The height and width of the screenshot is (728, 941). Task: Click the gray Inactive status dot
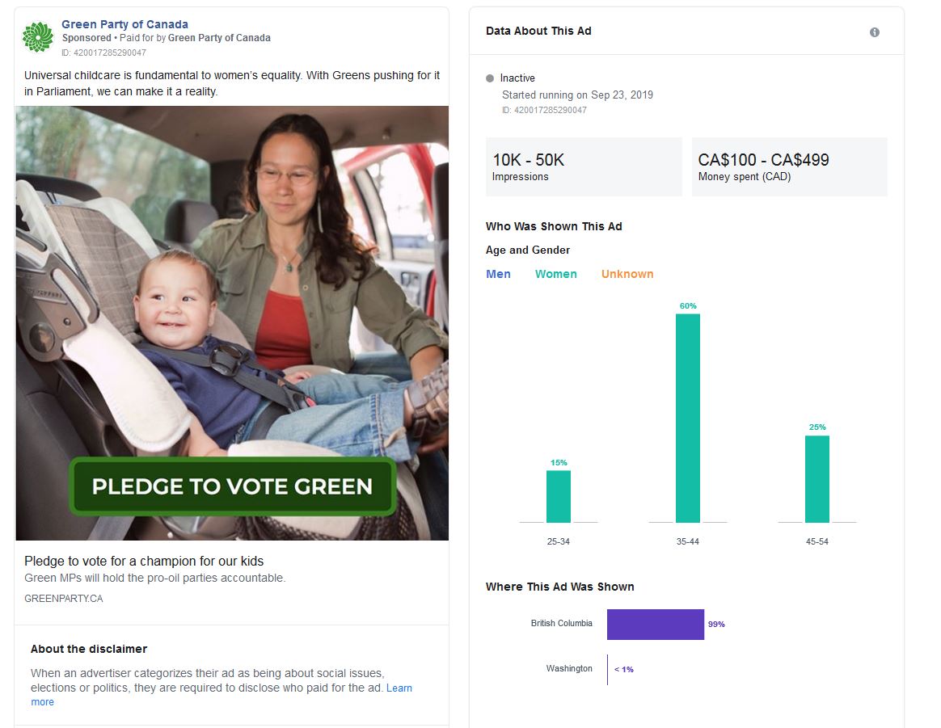click(490, 78)
